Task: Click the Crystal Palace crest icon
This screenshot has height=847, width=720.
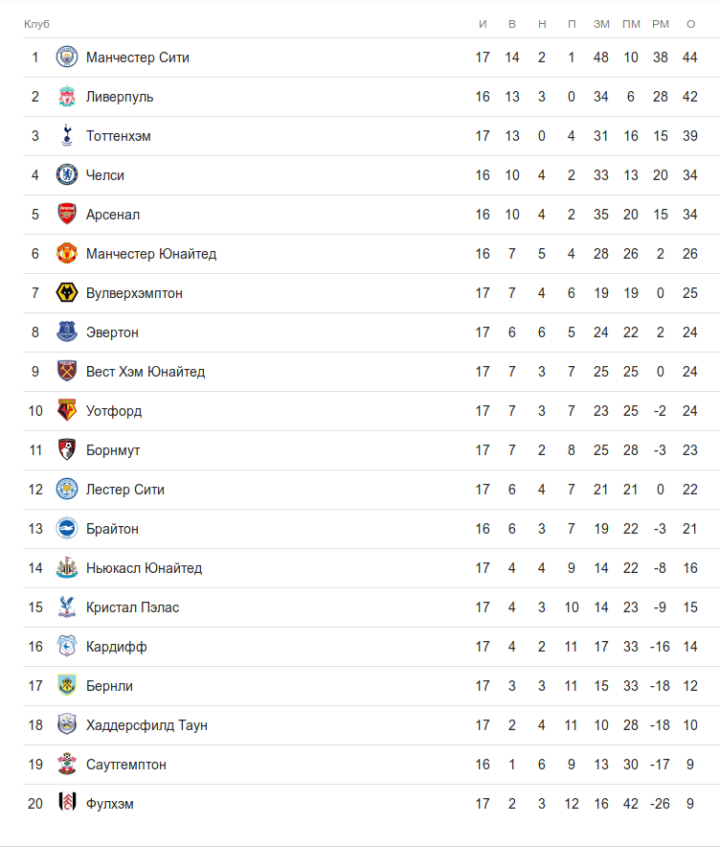Action: 66,607
